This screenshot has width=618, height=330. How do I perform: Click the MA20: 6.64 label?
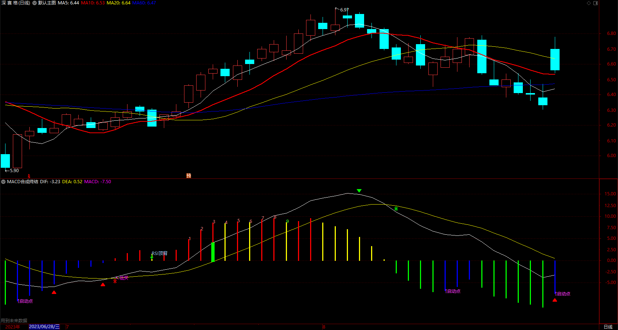[119, 3]
